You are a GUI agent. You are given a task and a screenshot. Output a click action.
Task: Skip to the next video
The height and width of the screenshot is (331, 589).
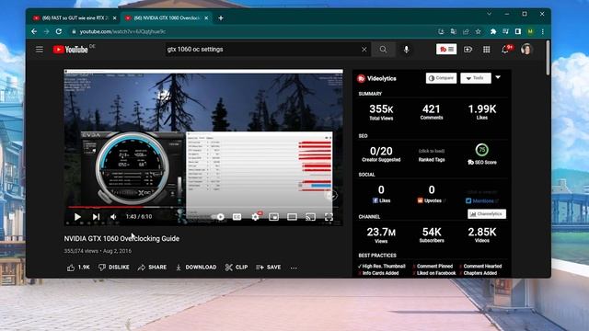[96, 217]
